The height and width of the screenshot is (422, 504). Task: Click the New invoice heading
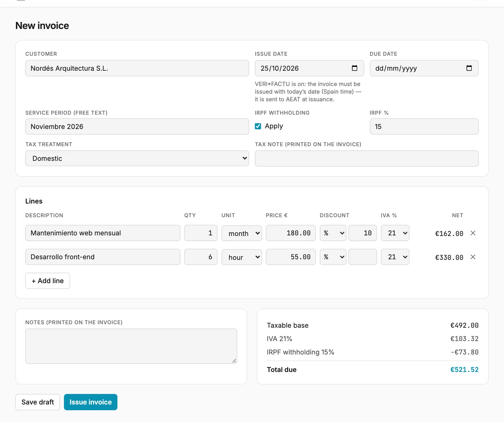pyautogui.click(x=42, y=25)
